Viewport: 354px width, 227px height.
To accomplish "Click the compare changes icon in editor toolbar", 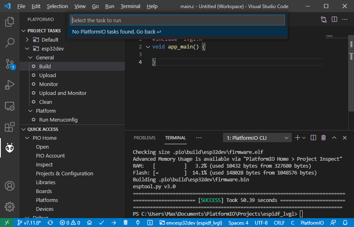I will pos(324,20).
